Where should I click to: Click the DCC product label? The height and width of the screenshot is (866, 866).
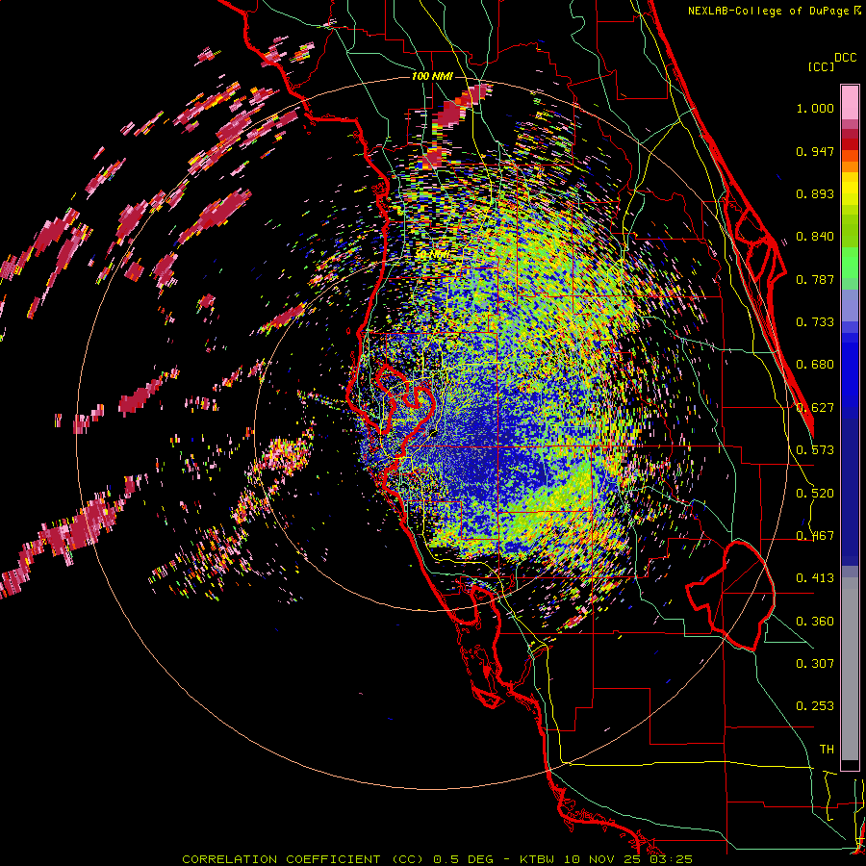(845, 58)
